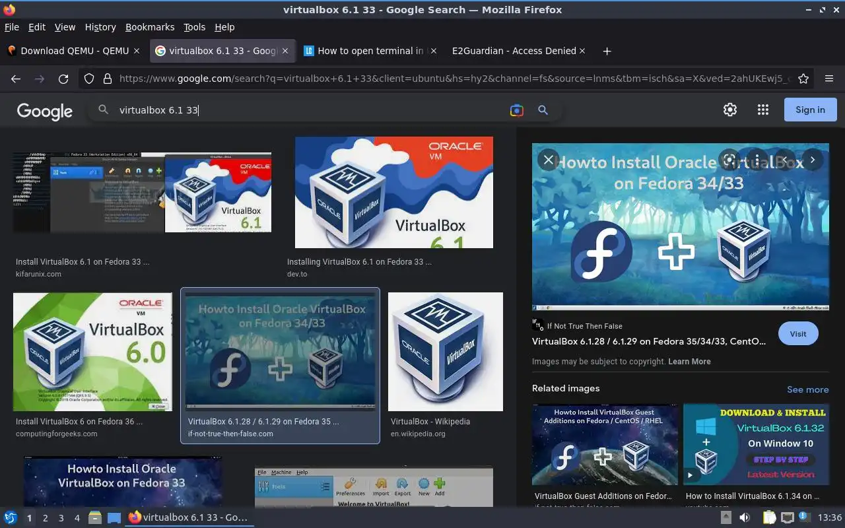Open the Firefox hamburger menu
The image size is (845, 528).
(x=829, y=79)
